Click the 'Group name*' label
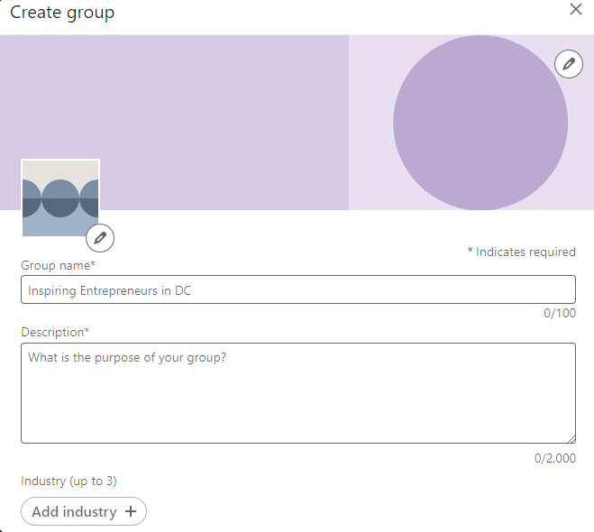 [58, 265]
